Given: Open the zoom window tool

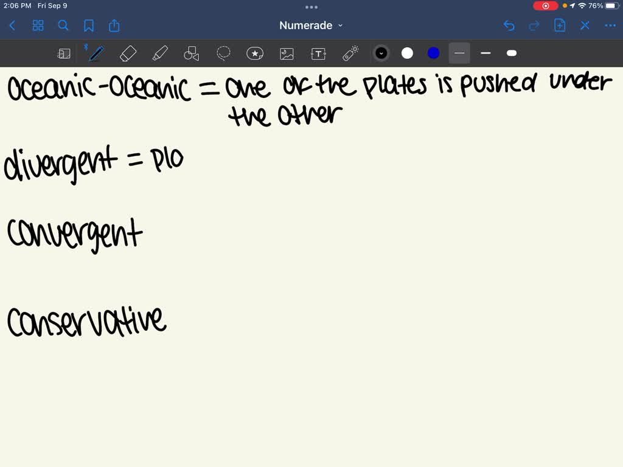Looking at the screenshot, I should [64, 54].
